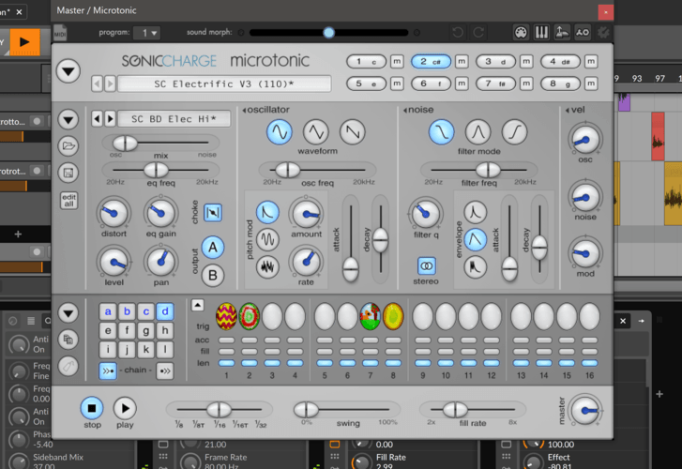The image size is (682, 469).
Task: Go to next drum patch arrow
Action: click(110, 119)
